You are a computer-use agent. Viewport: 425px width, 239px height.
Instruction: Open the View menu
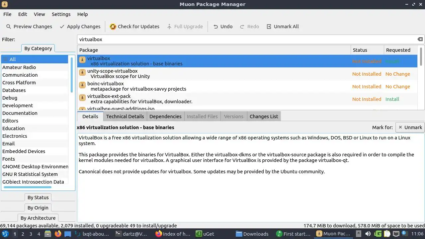click(39, 14)
